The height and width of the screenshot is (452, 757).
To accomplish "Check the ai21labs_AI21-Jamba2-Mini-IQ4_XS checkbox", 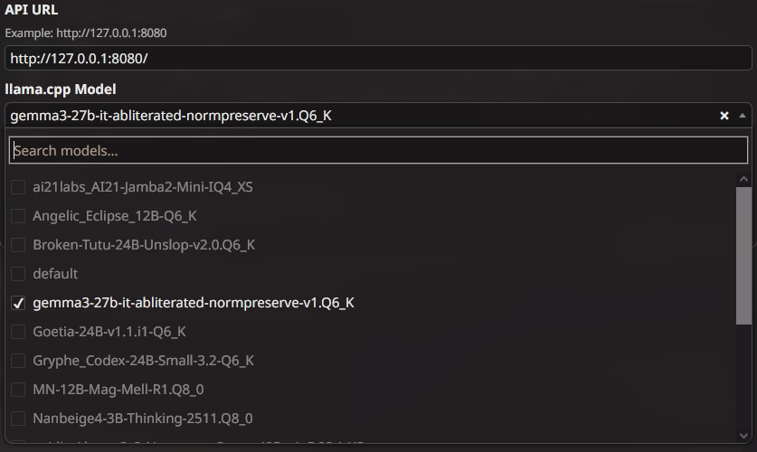I will pos(17,187).
